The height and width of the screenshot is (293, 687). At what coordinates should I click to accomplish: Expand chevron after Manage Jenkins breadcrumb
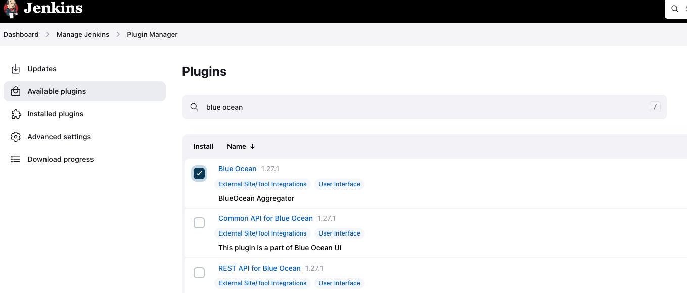(118, 34)
